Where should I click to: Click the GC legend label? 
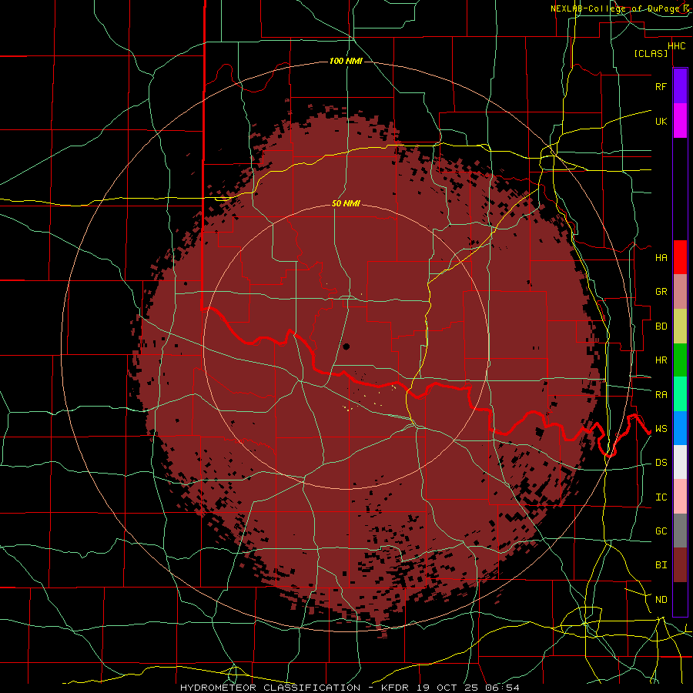point(661,531)
